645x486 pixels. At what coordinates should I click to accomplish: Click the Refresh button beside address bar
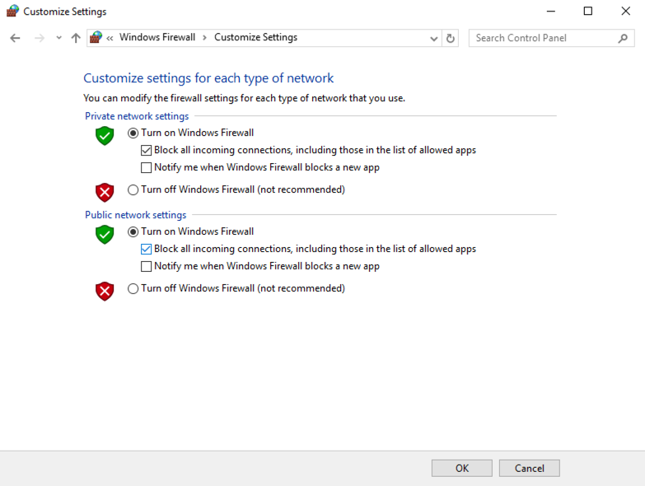tap(451, 38)
